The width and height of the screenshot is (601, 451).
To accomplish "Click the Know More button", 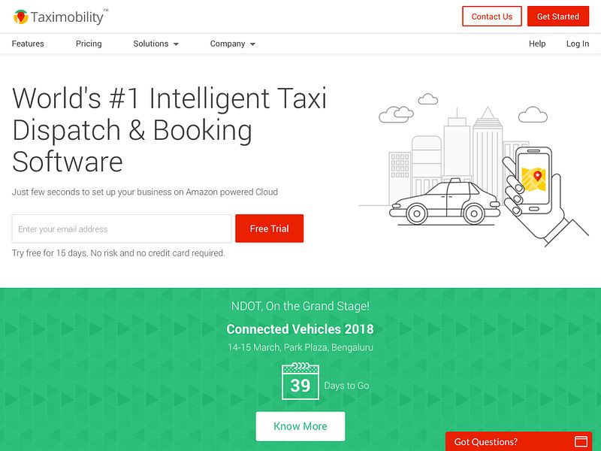I will 300,426.
